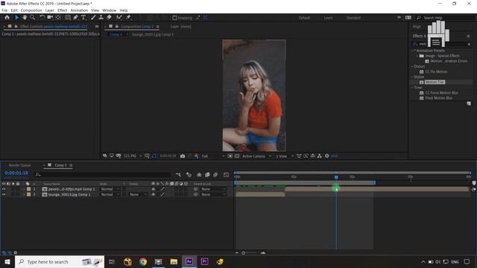Select the Hand tool
The width and height of the screenshot is (477, 268).
tap(25, 18)
